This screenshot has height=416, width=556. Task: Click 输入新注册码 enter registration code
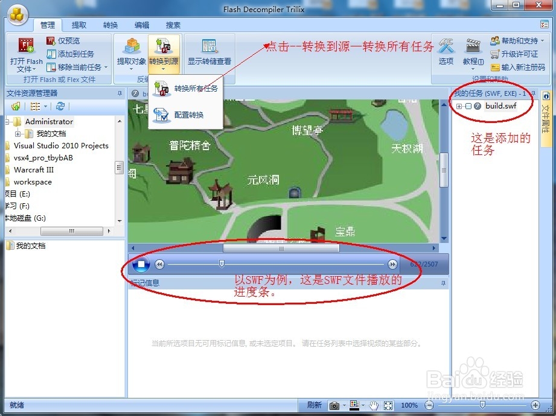click(x=518, y=67)
